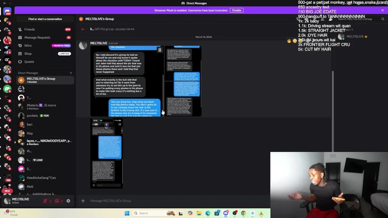Open the Misterio, lil morro group DM

45,107
